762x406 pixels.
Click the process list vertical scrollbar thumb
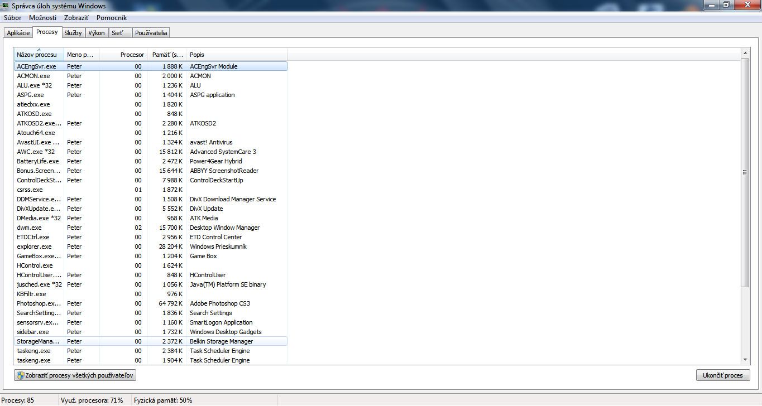745,172
